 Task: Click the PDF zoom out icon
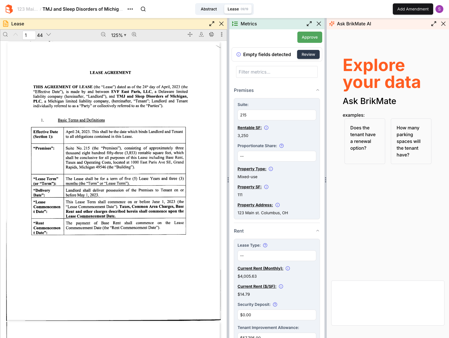click(x=103, y=35)
